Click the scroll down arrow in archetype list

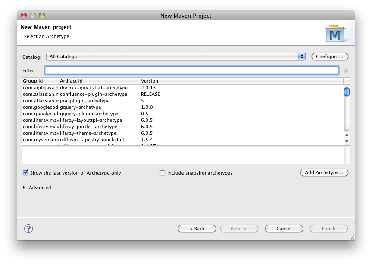click(347, 141)
